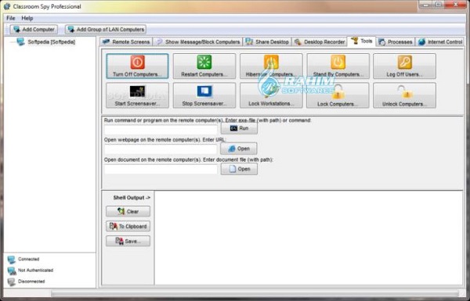The height and width of the screenshot is (301, 470).
Task: Click Stop Screensaver tool
Action: (x=204, y=95)
